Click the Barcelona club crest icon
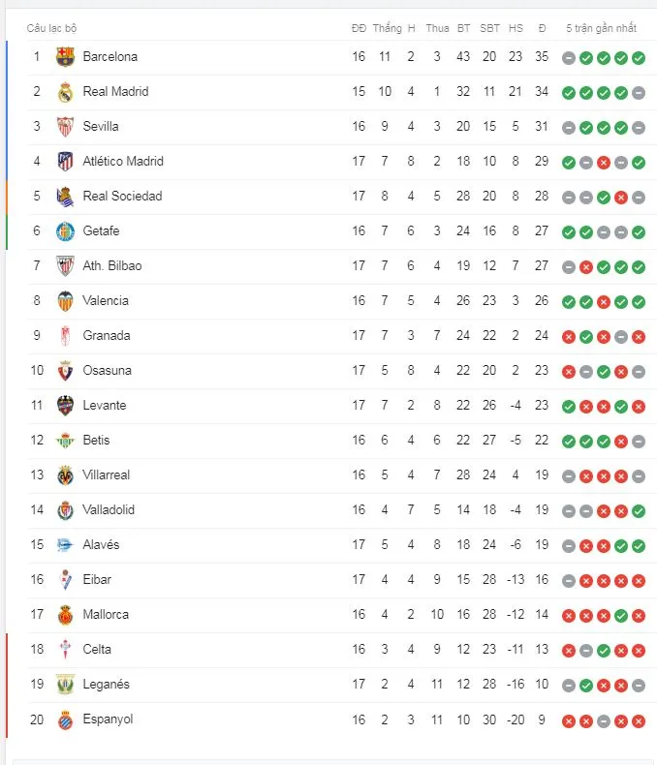Image resolution: width=657 pixels, height=765 pixels. (65, 57)
